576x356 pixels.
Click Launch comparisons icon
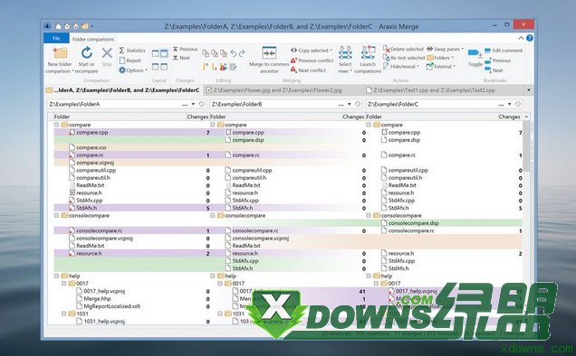pyautogui.click(x=368, y=52)
